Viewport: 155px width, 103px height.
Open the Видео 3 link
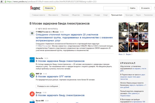click(129, 54)
